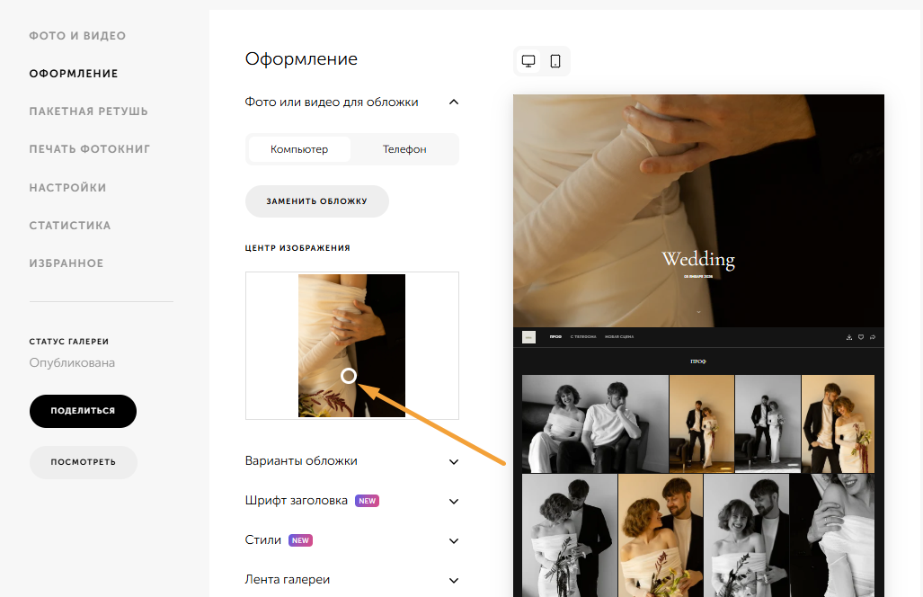Click the Посмотреть button
The height and width of the screenshot is (597, 923).
[83, 462]
